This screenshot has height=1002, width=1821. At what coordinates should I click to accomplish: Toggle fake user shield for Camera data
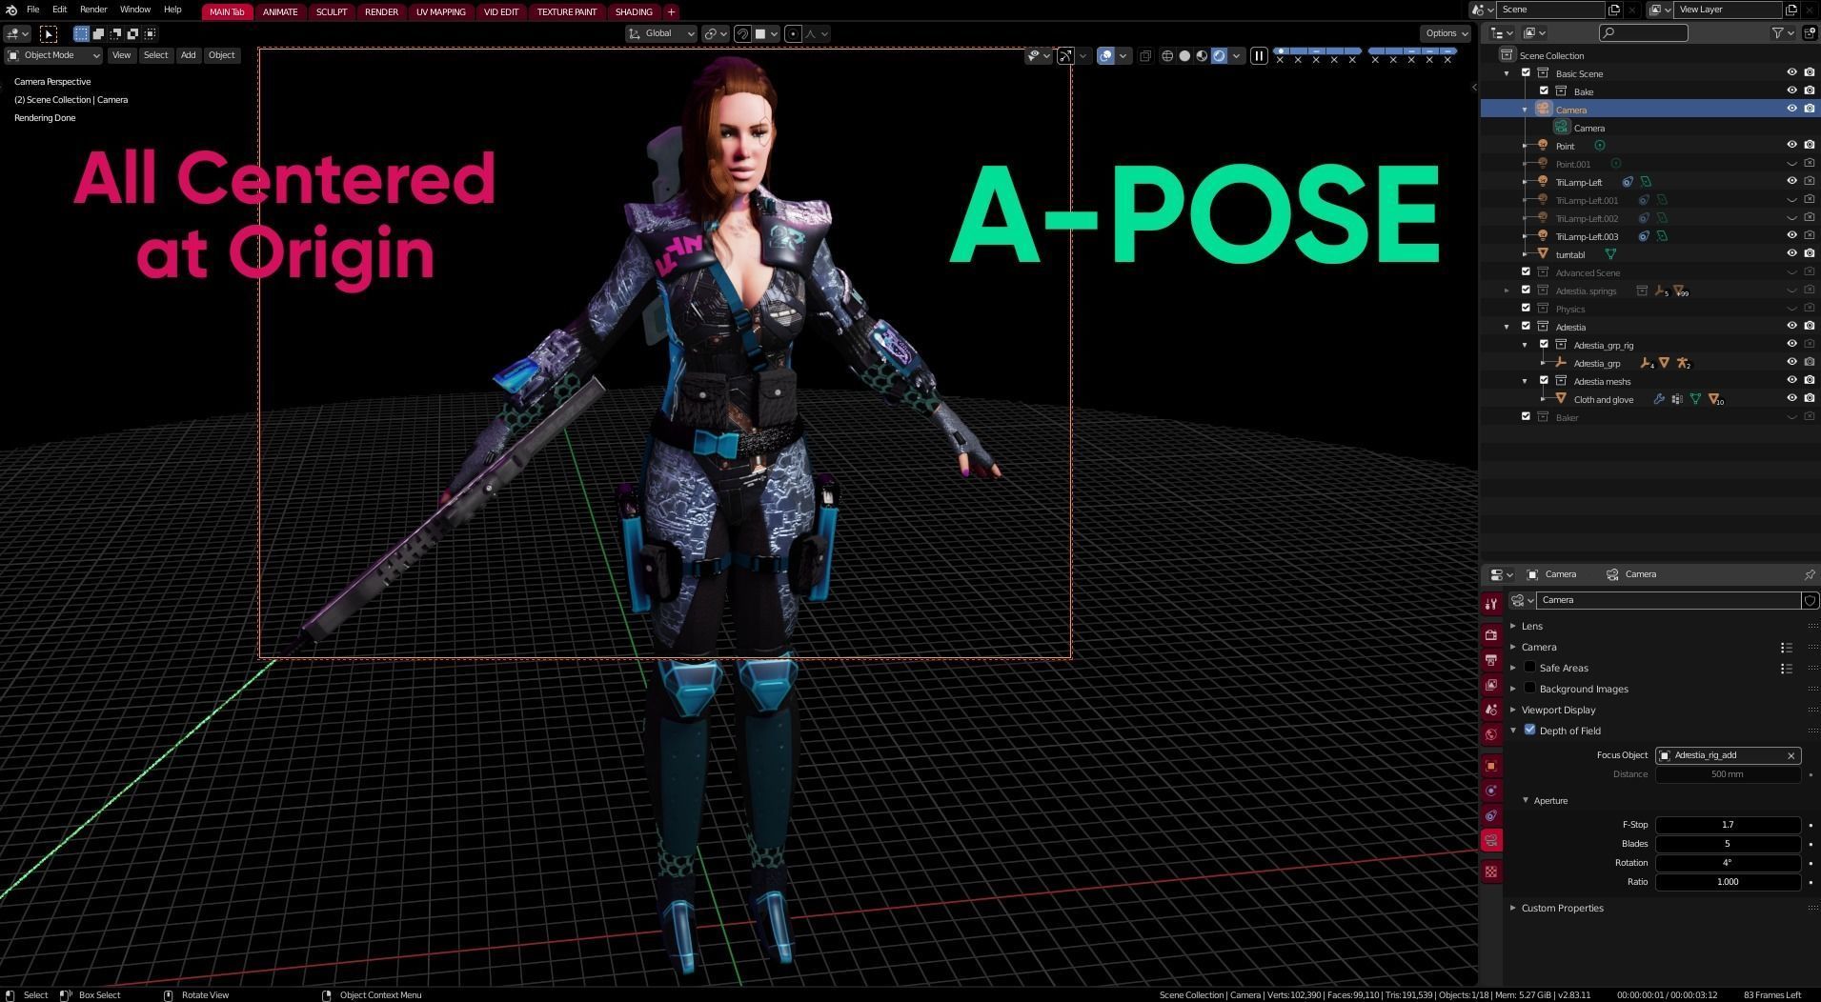click(x=1810, y=600)
